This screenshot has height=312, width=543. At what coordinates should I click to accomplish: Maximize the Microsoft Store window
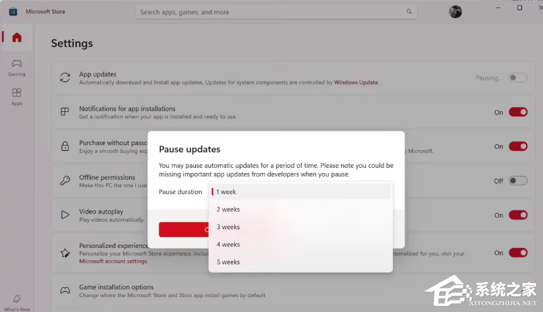[519, 7]
